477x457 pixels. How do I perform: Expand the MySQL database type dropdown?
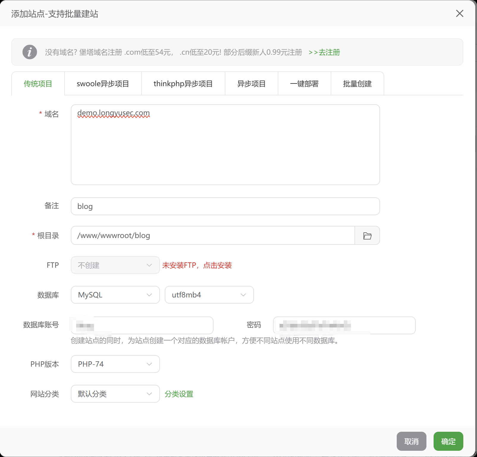click(115, 295)
